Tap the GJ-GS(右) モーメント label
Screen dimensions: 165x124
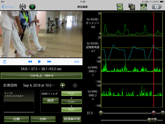[x=93, y=23]
